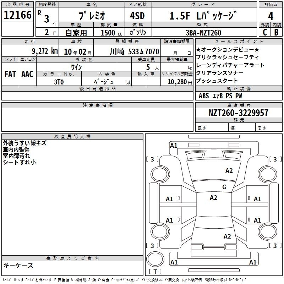284x284 pixels.
Task: Click the door type 4SD
Action: click(x=137, y=16)
